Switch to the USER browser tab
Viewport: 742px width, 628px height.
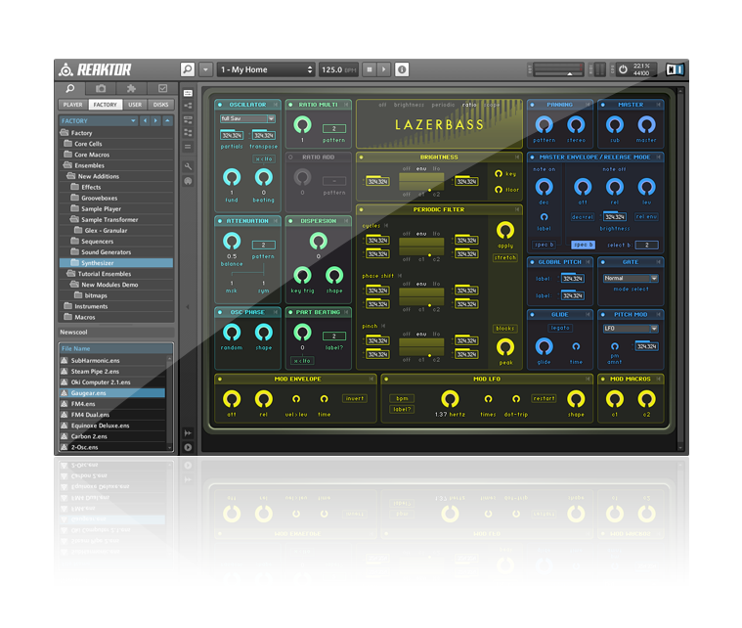point(135,104)
